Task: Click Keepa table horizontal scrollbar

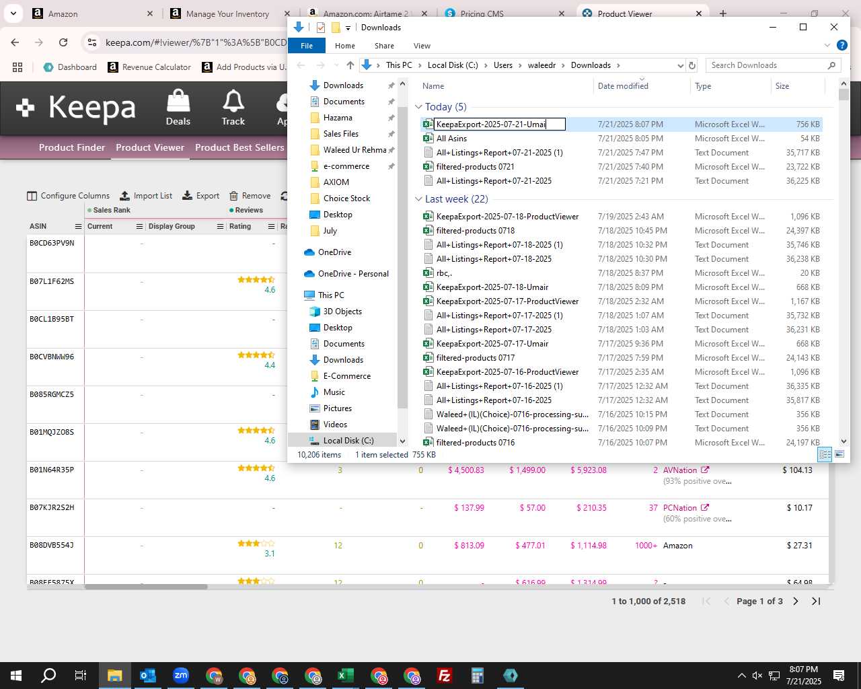Action: pyautogui.click(x=146, y=587)
